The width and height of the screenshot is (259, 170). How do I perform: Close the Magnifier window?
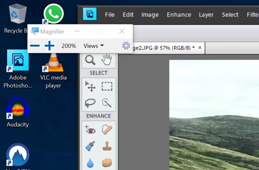122,31
